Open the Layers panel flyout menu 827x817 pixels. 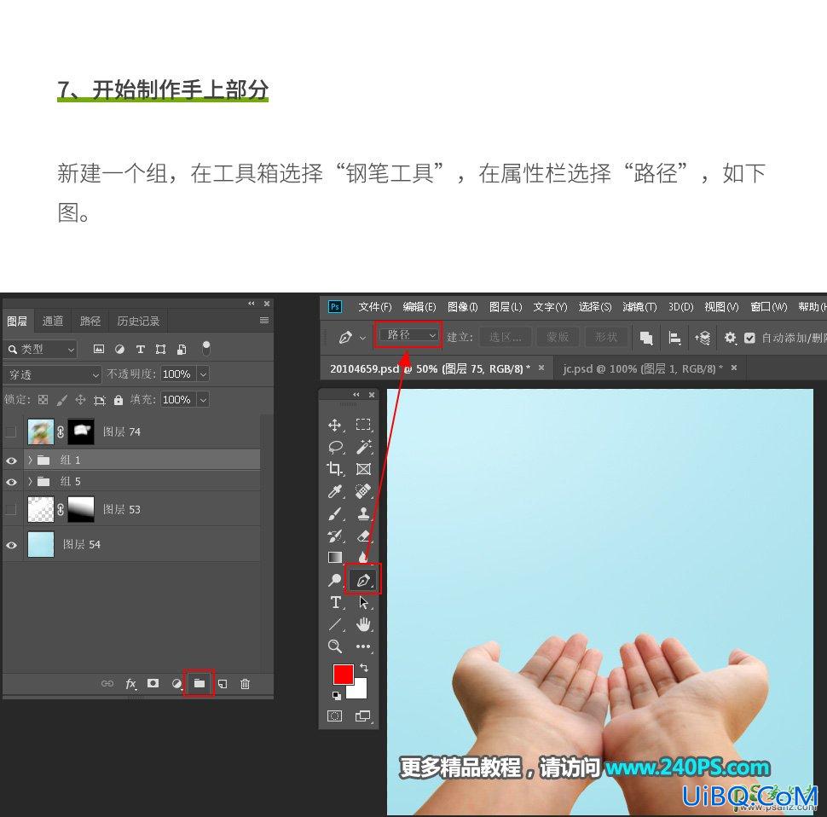(x=264, y=321)
